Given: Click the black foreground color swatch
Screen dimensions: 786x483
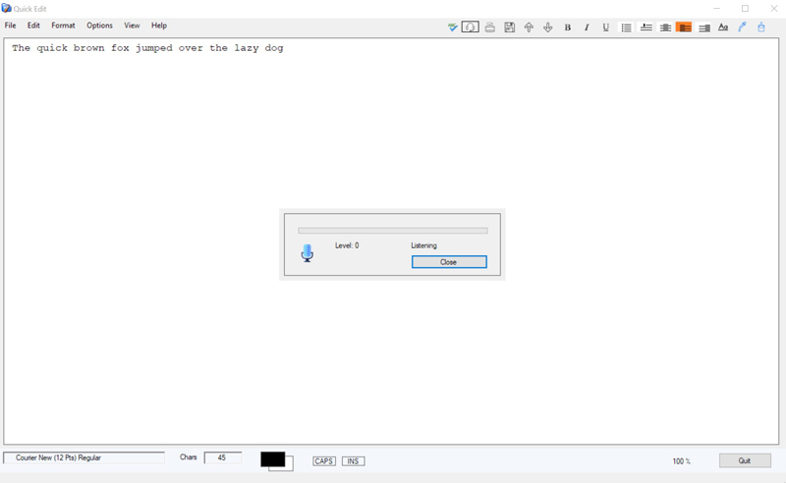Looking at the screenshot, I should click(x=273, y=459).
